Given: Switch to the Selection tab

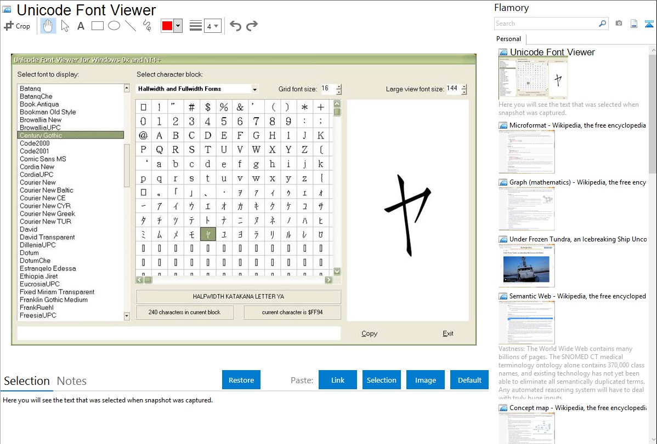Looking at the screenshot, I should [x=27, y=381].
